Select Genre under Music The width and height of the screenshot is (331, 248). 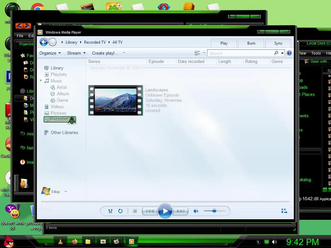59,100
